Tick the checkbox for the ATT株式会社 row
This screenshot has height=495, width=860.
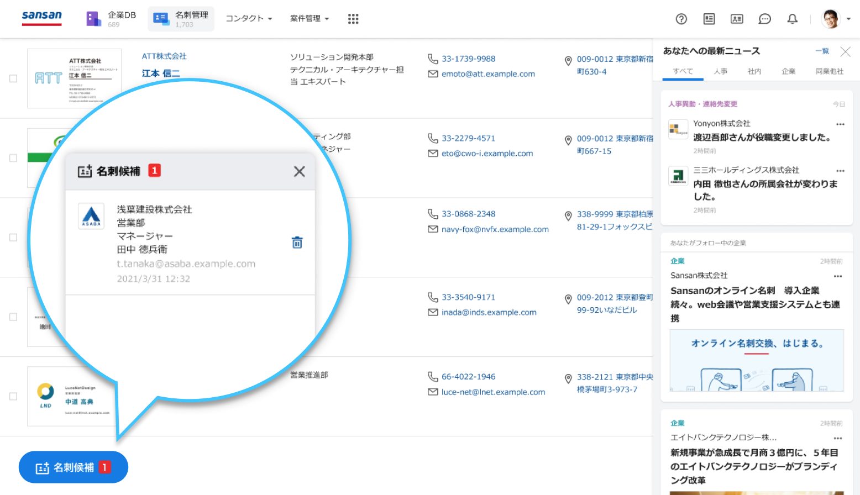[x=13, y=78]
